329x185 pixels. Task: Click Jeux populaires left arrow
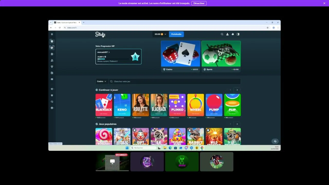tap(230, 124)
